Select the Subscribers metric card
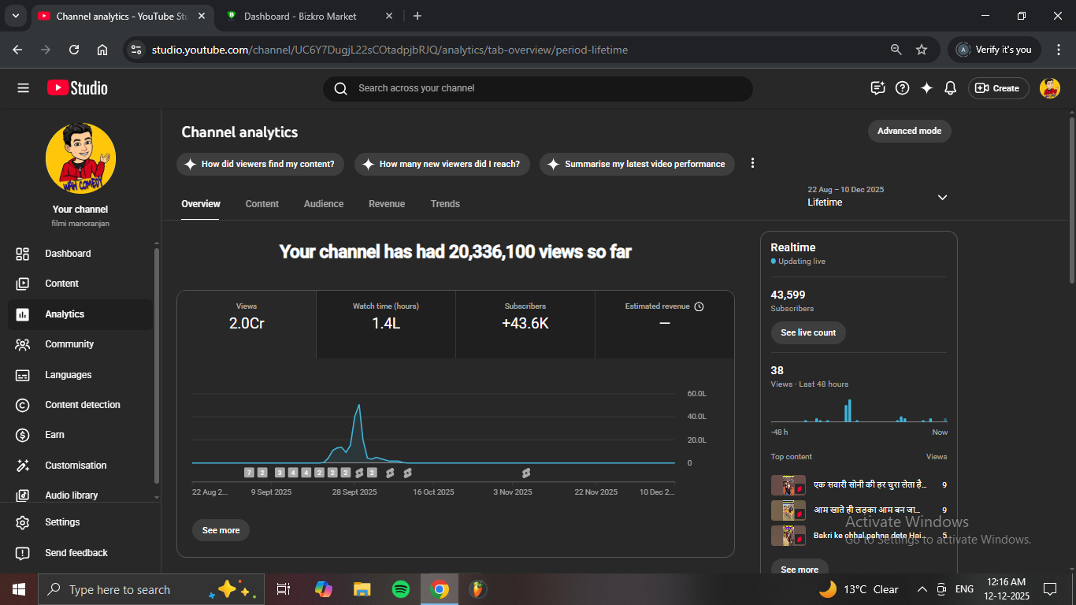Image resolution: width=1076 pixels, height=605 pixels. pos(525,324)
